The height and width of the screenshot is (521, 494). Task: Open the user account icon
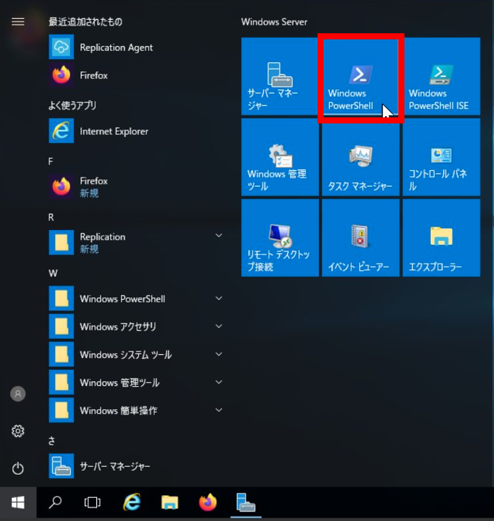[x=18, y=393]
